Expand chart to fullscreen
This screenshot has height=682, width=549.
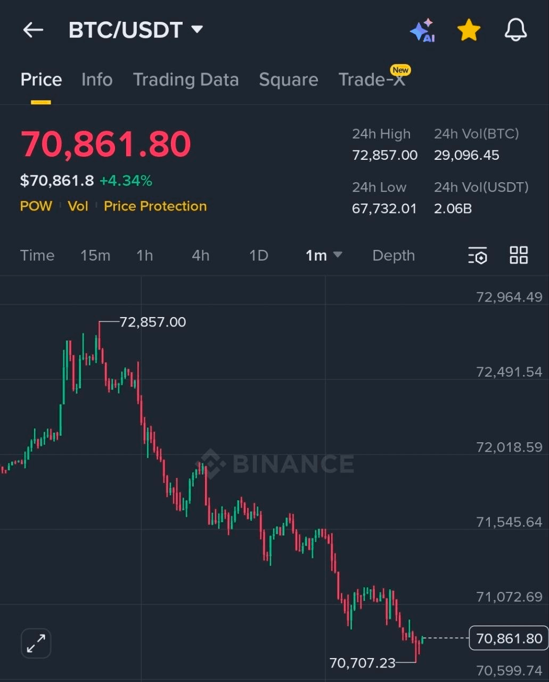tap(36, 643)
